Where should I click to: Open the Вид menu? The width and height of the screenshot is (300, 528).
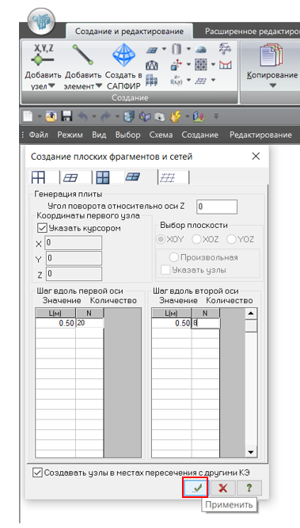99,135
